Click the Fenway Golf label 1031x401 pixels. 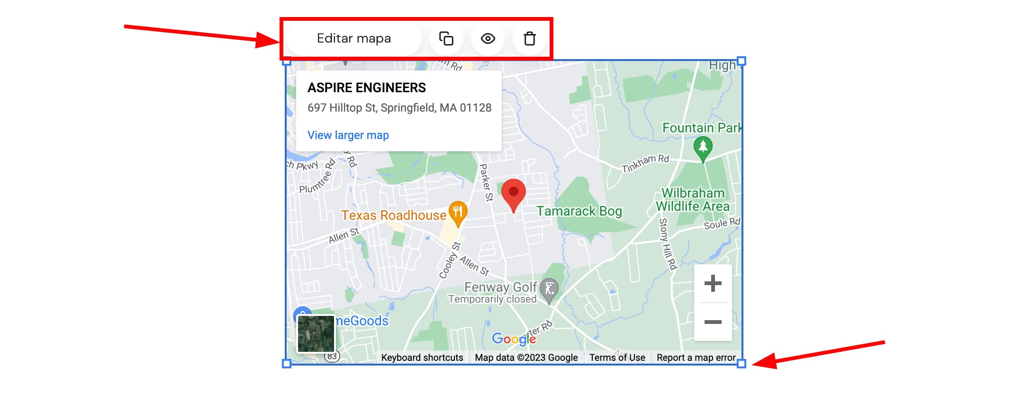click(x=500, y=287)
